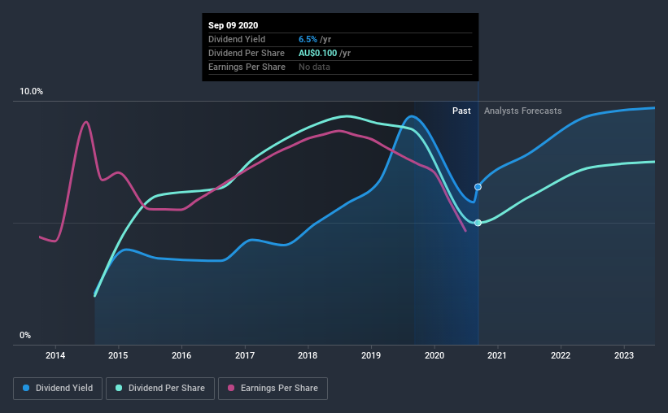Screen dimensions: 668x413
Task: Click the 2020 x-axis label
Action: pyautogui.click(x=434, y=355)
